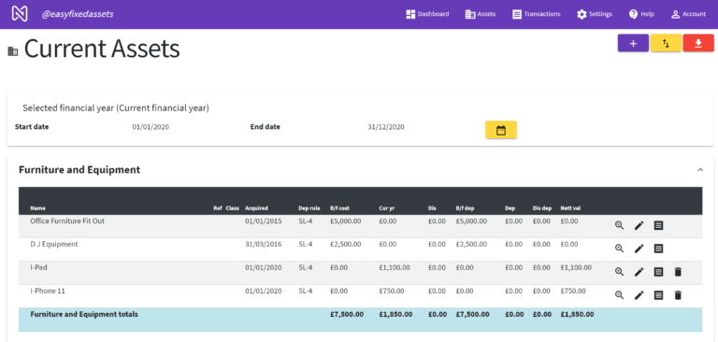Open the Assets menu item

[x=481, y=14]
